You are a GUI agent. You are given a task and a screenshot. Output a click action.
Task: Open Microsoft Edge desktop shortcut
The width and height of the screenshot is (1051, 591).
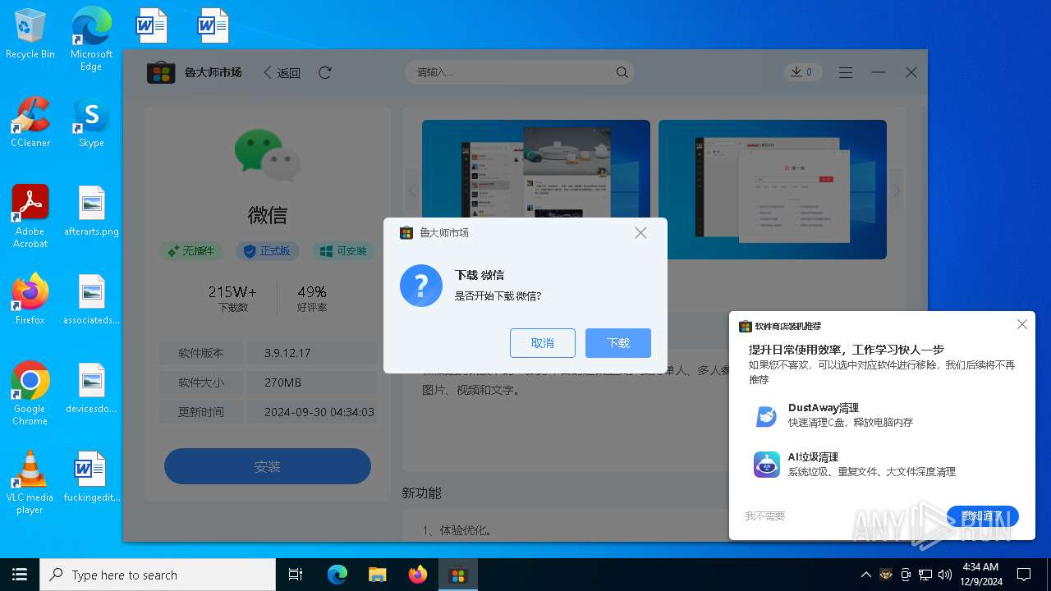(91, 39)
